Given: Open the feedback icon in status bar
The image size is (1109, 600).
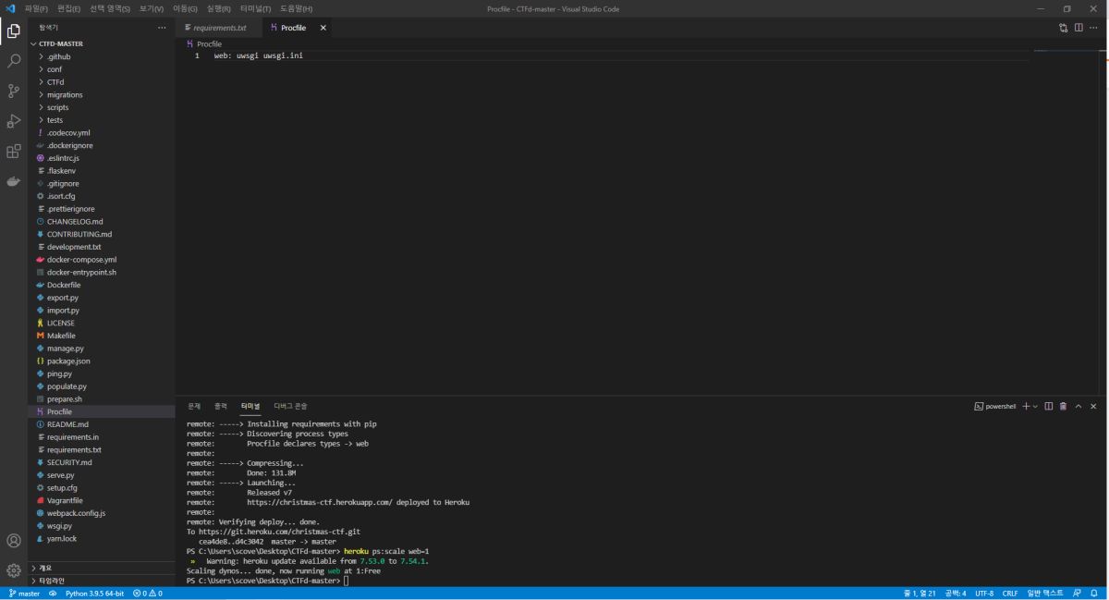Looking at the screenshot, I should tap(1078, 594).
